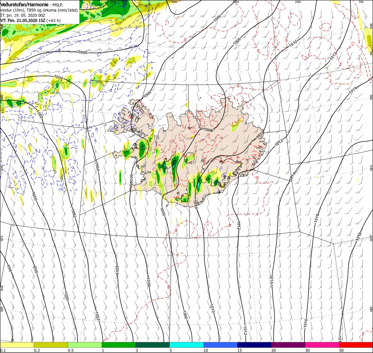The image size is (373, 353).
Task: Click the '50' legend value label
Action: click(341, 350)
